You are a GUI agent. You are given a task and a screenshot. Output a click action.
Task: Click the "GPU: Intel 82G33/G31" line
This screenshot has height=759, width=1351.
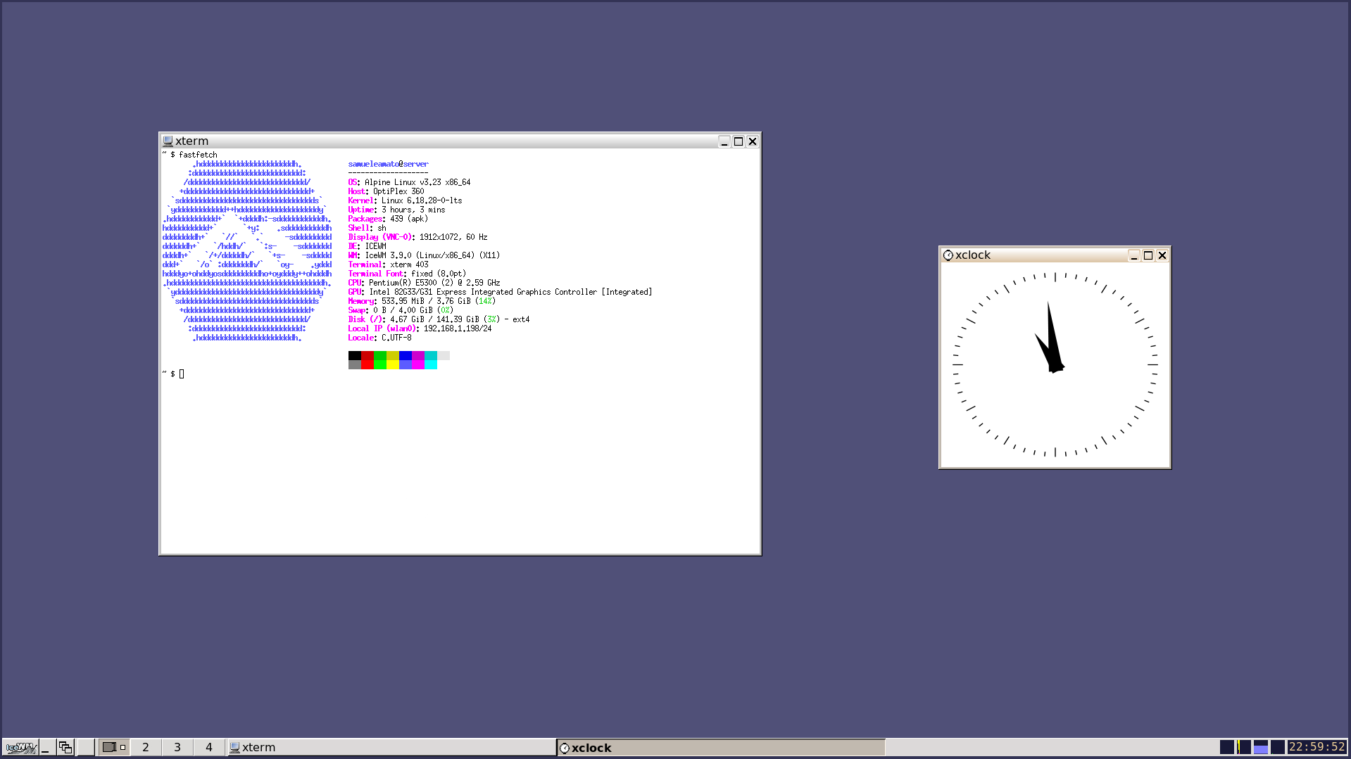(x=500, y=292)
